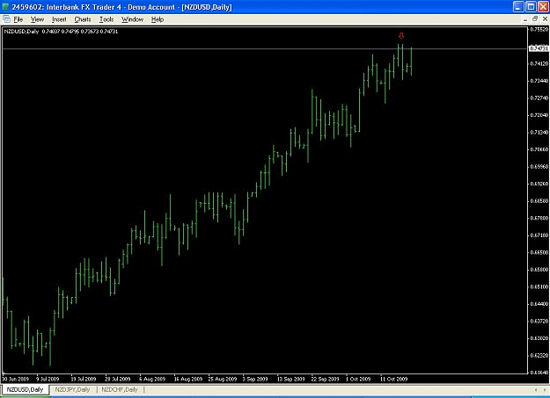The width and height of the screenshot is (550, 398).
Task: Click the 0.62320 price axis label
Action: point(539,356)
